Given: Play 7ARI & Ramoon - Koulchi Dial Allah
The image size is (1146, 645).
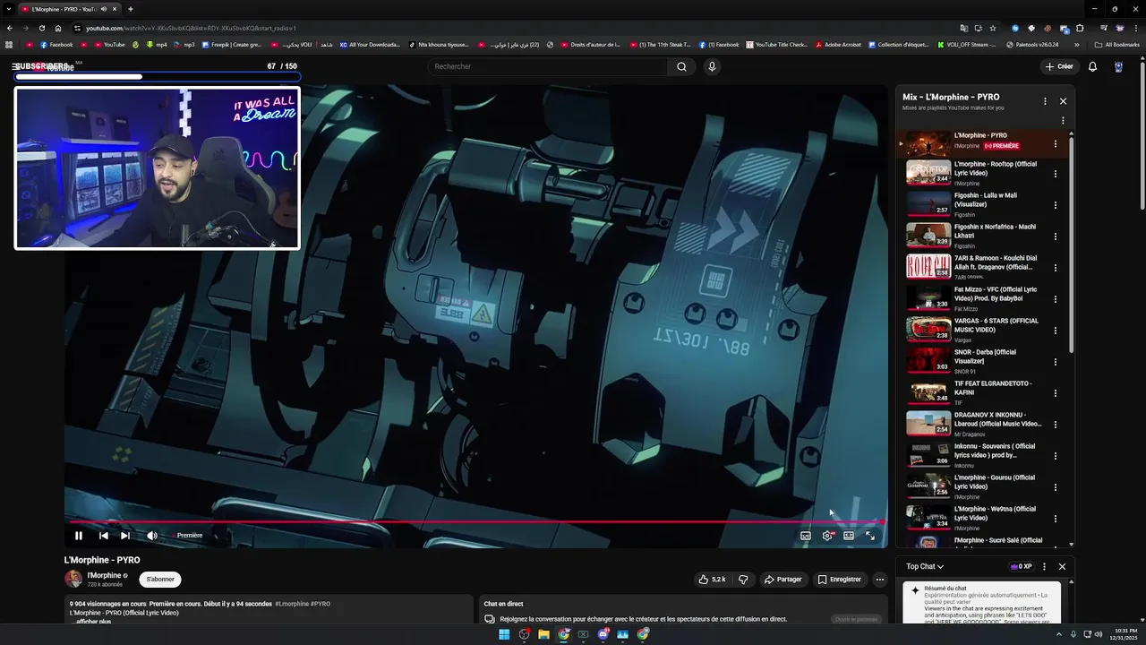Looking at the screenshot, I should tap(982, 267).
